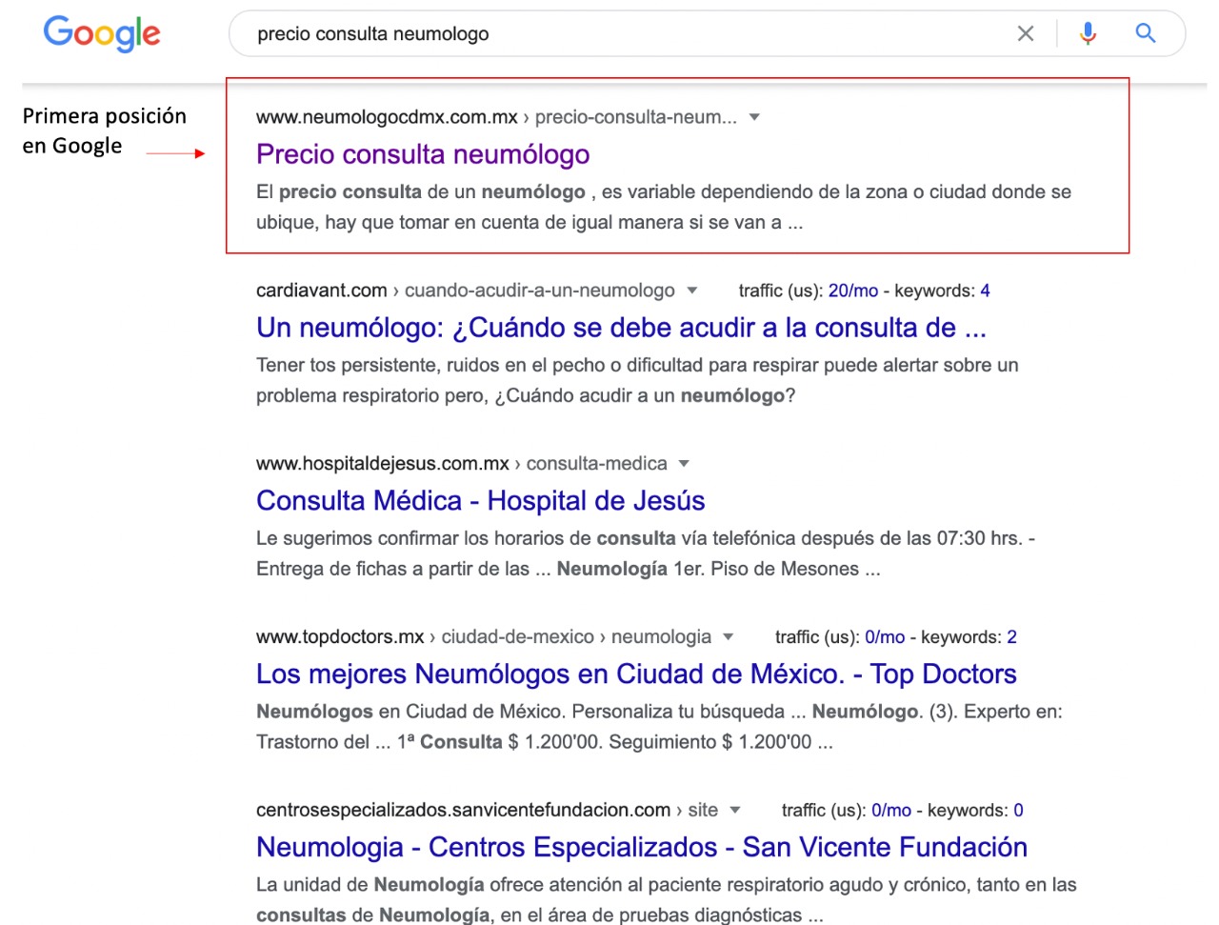
Task: Click the magnifying glass search icon
Action: coord(1146,33)
